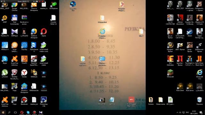Launch Total Commander from desktop
Image resolution: width=205 pixels, height=115 pixels.
(14, 20)
